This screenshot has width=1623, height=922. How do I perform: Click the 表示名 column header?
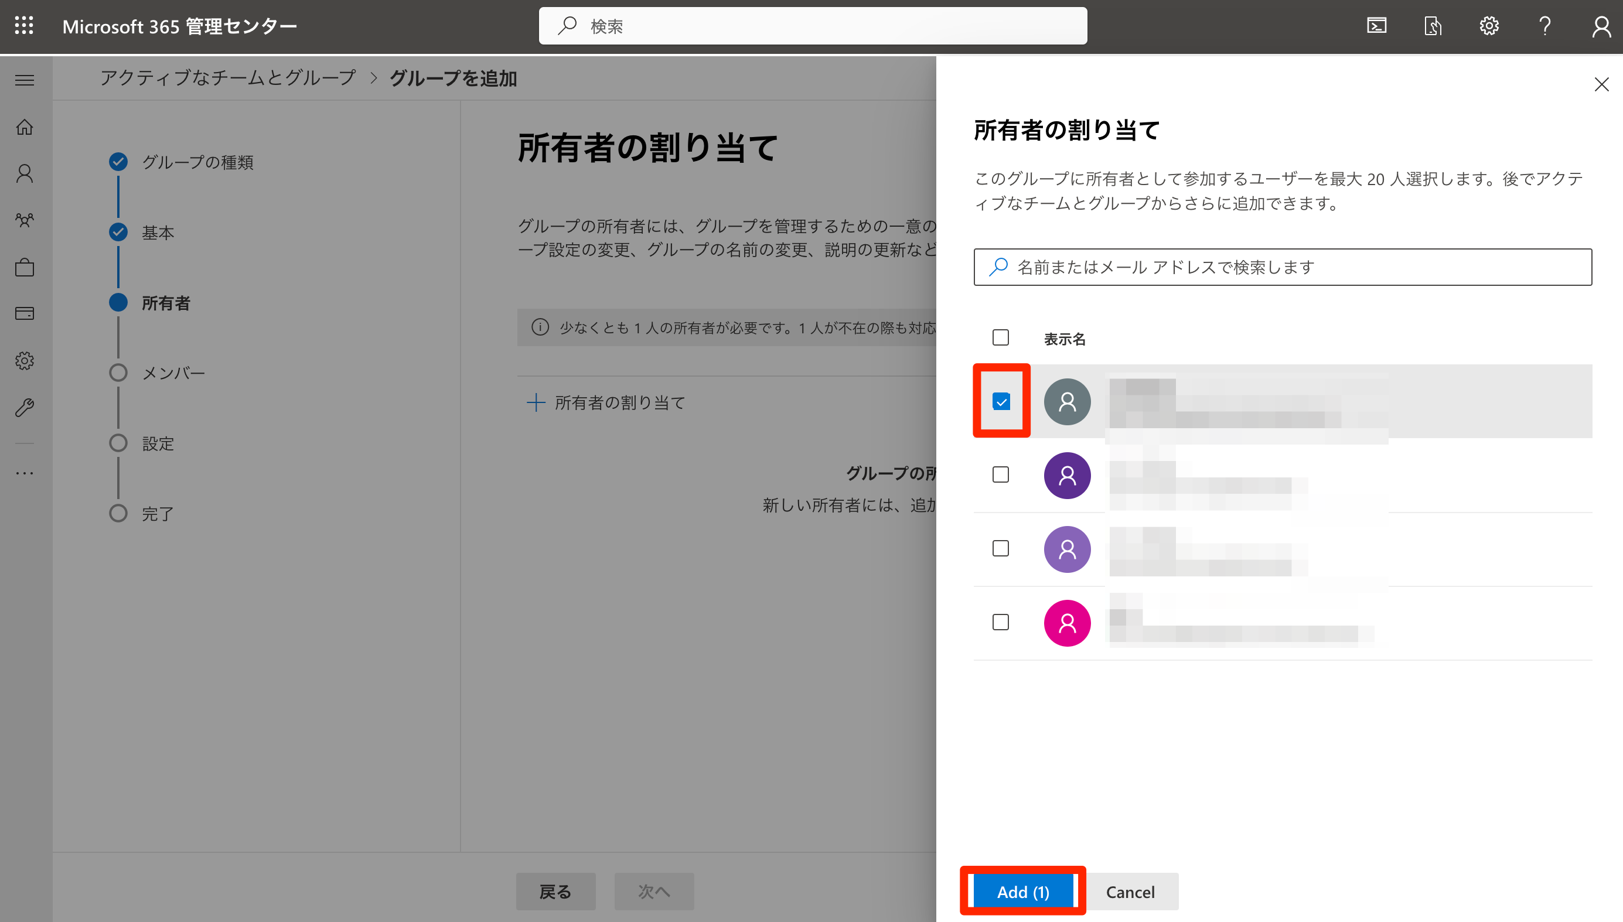tap(1065, 339)
